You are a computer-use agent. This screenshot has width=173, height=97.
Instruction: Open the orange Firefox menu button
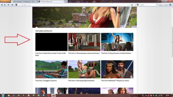[5, 1]
